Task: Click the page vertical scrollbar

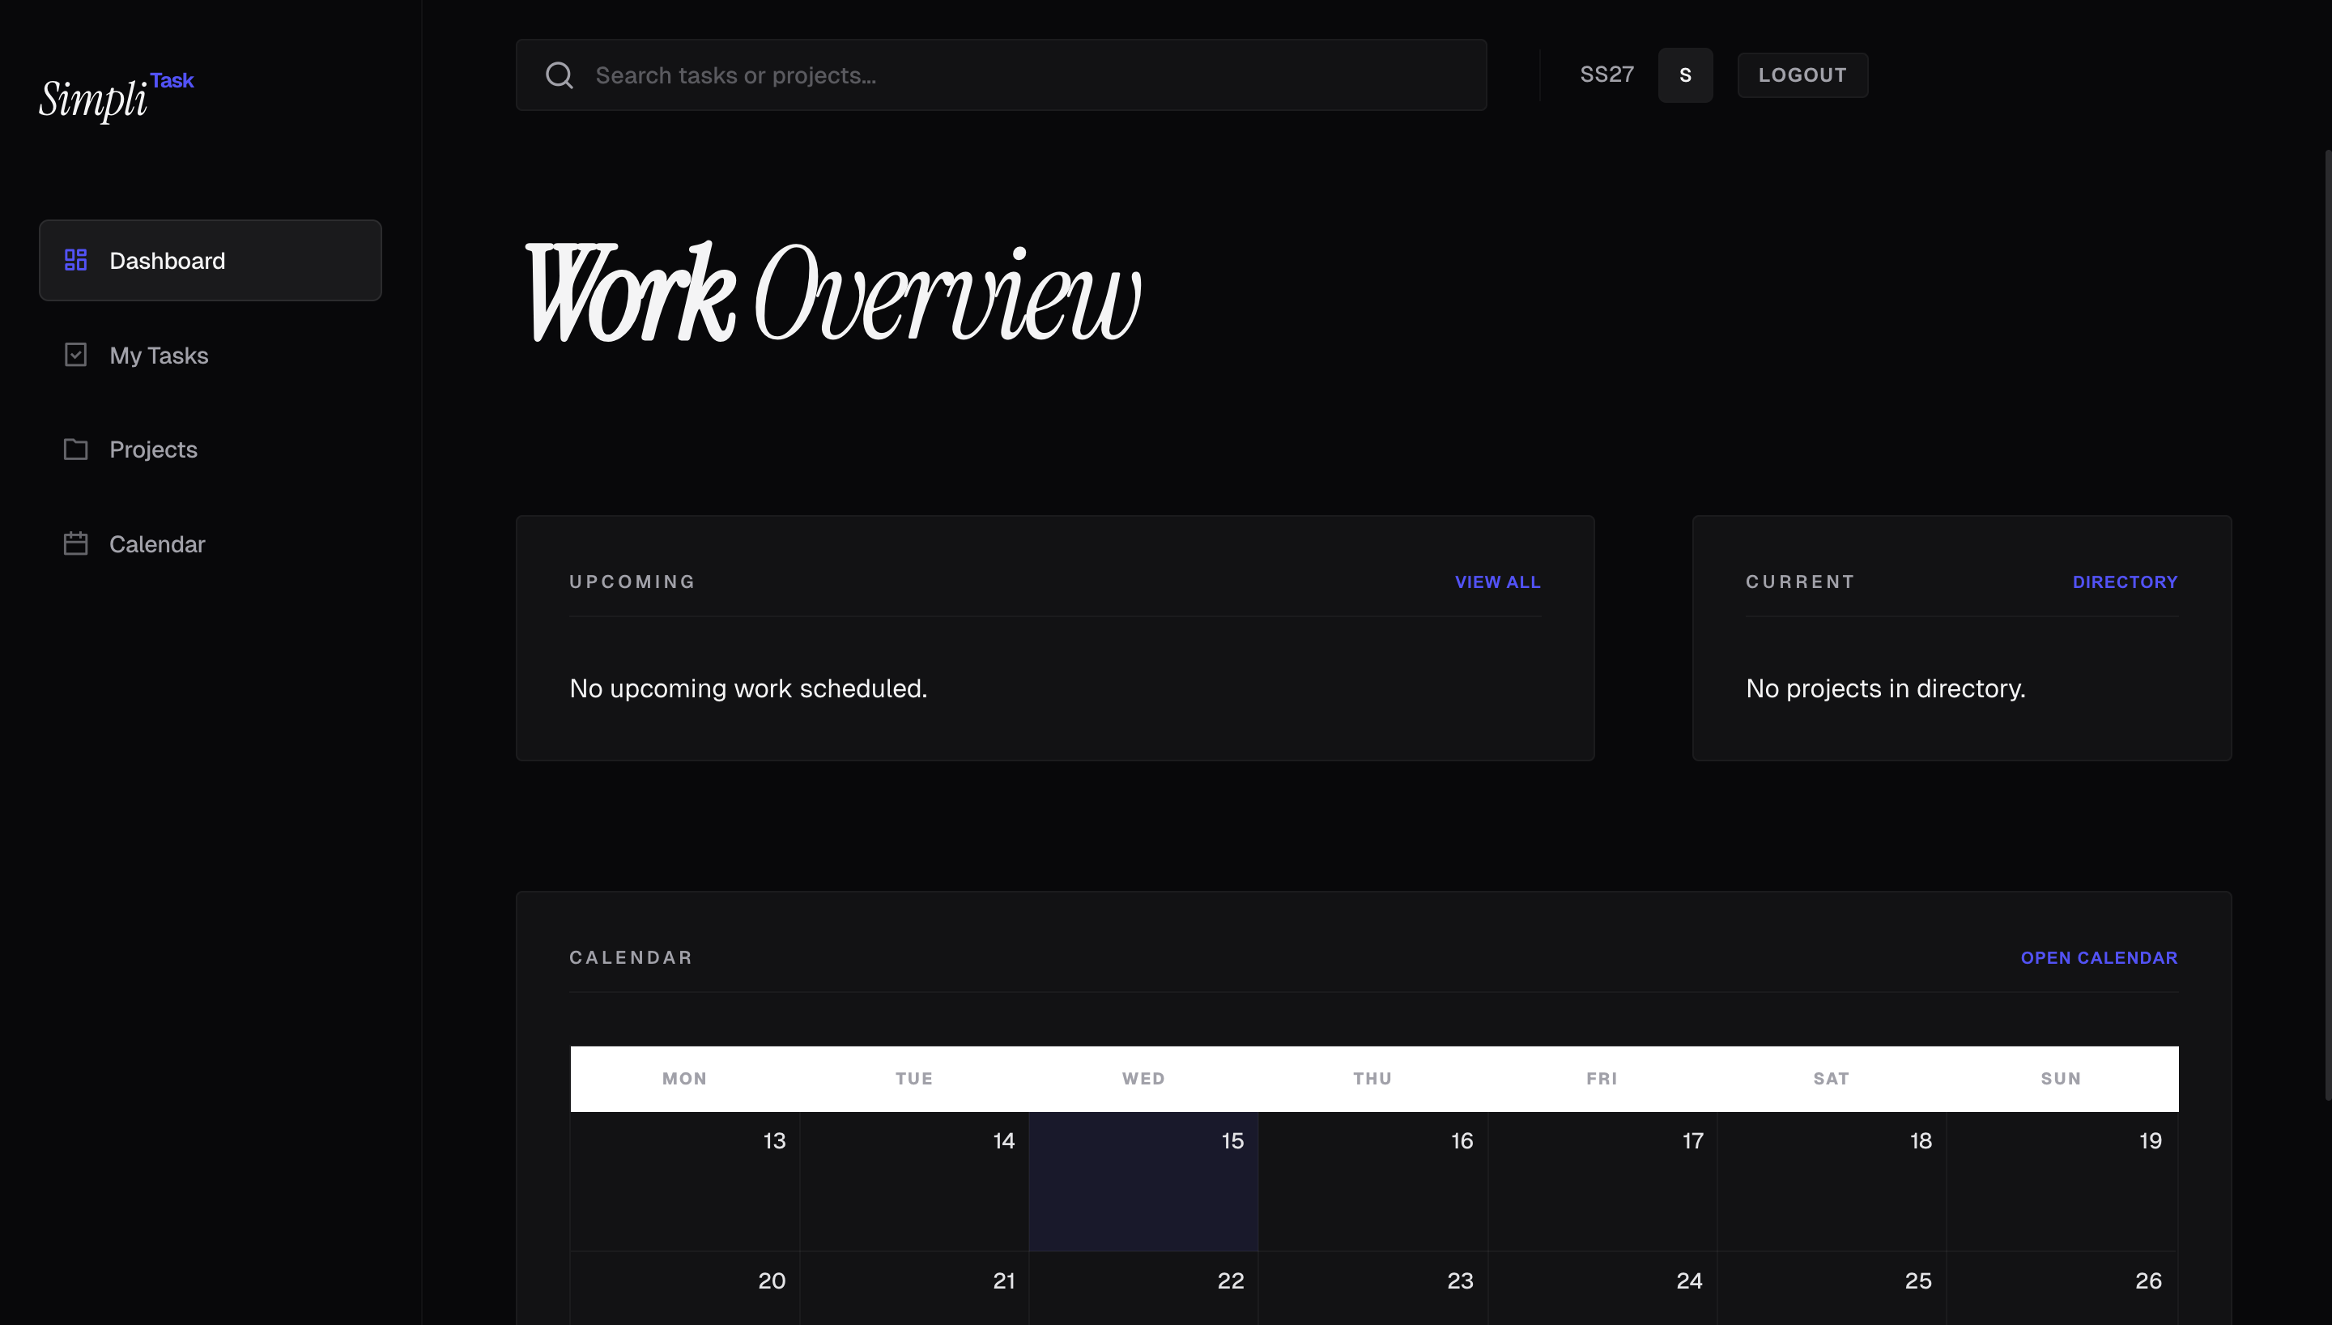Action: [x=2327, y=624]
